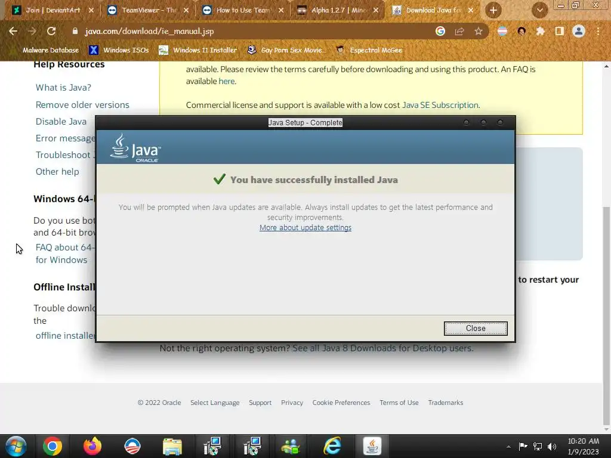Open Cookie Preferences footer link
This screenshot has width=611, height=458.
tap(341, 403)
